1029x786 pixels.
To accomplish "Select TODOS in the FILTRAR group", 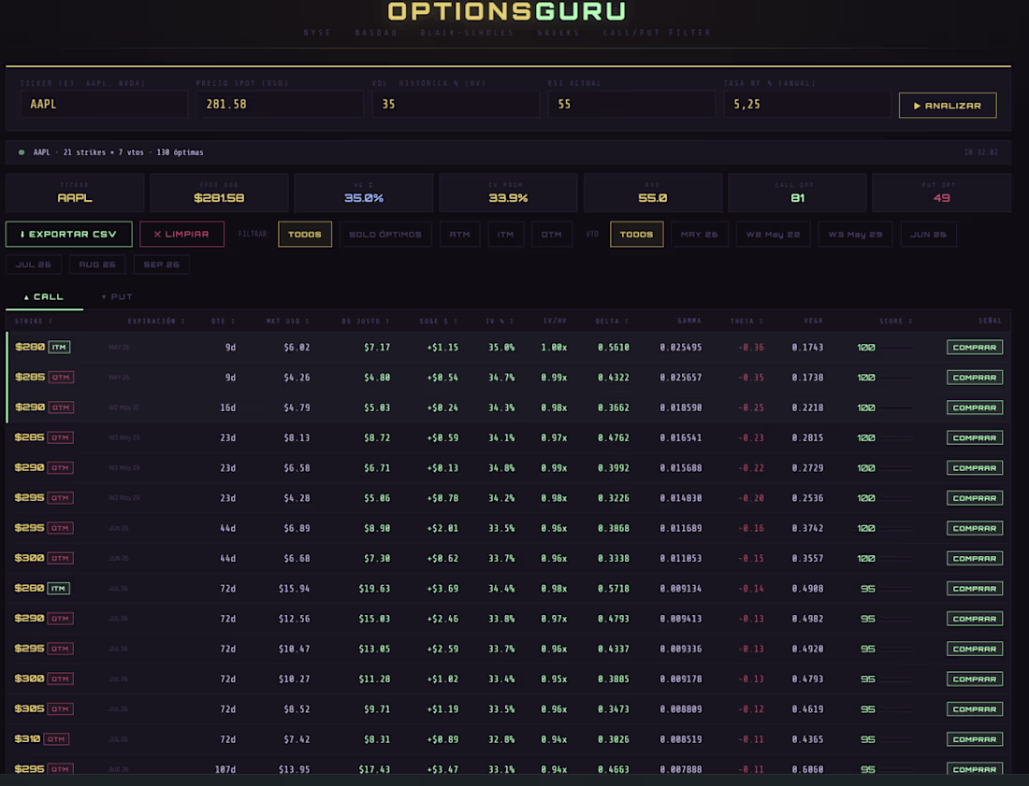I will [305, 234].
